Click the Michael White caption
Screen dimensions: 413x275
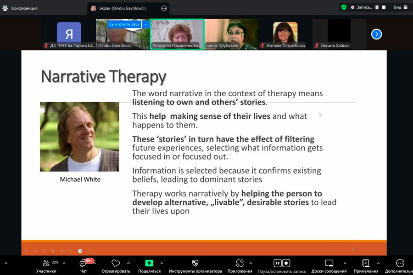(80, 179)
